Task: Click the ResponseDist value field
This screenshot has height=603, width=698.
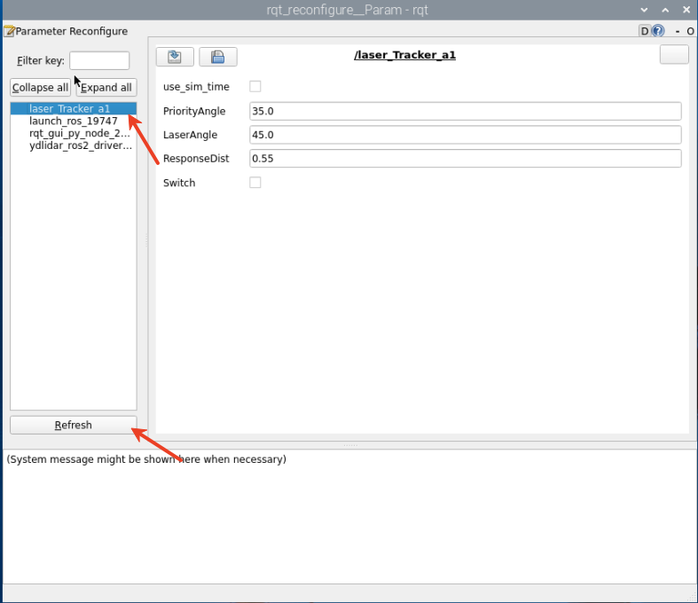Action: [465, 159]
